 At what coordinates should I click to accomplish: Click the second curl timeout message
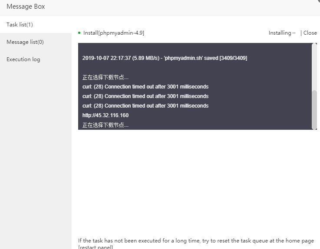[145, 96]
